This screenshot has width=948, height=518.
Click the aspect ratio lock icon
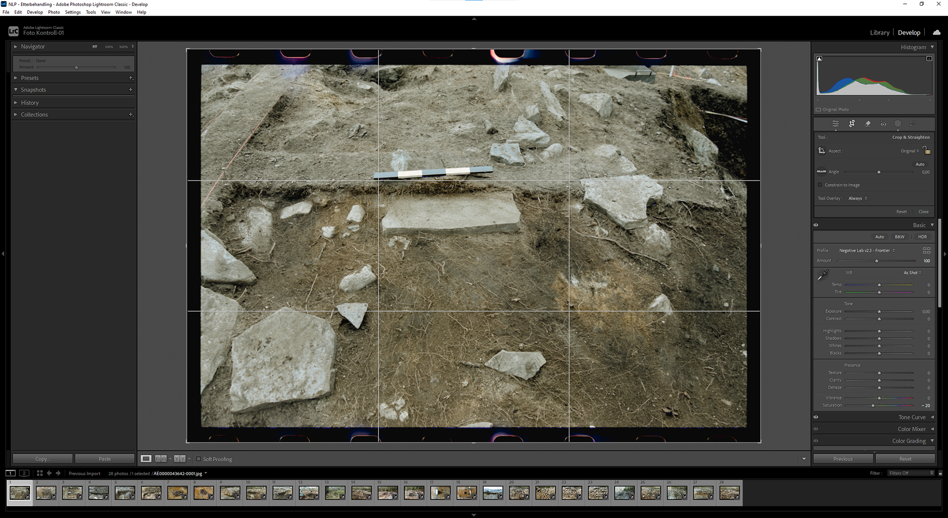[x=927, y=150]
